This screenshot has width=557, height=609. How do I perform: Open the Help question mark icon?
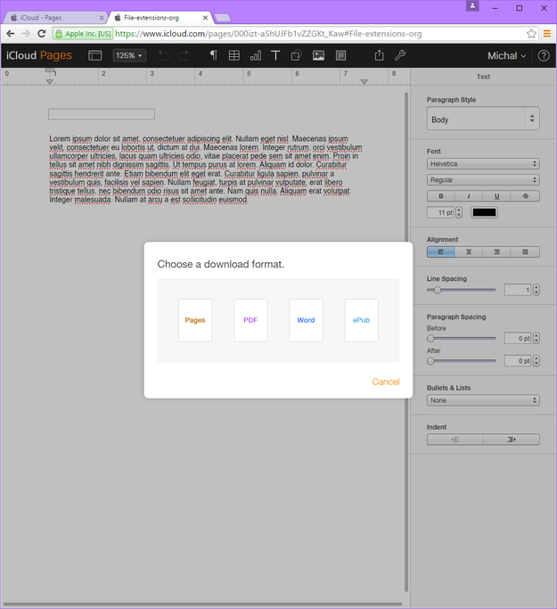[x=544, y=55]
